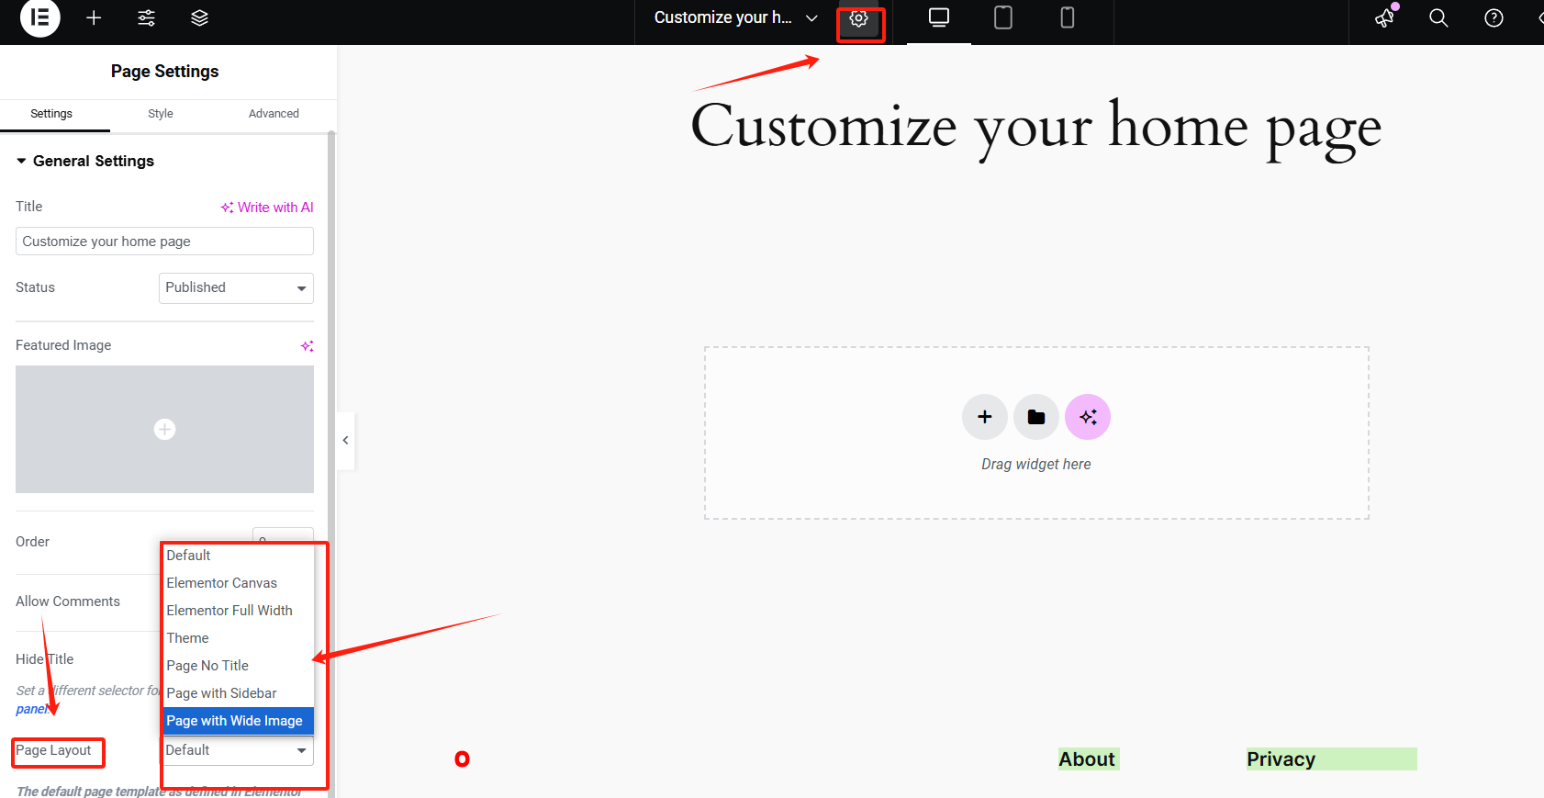Open the help question mark icon
This screenshot has height=798, width=1544.
tap(1494, 18)
